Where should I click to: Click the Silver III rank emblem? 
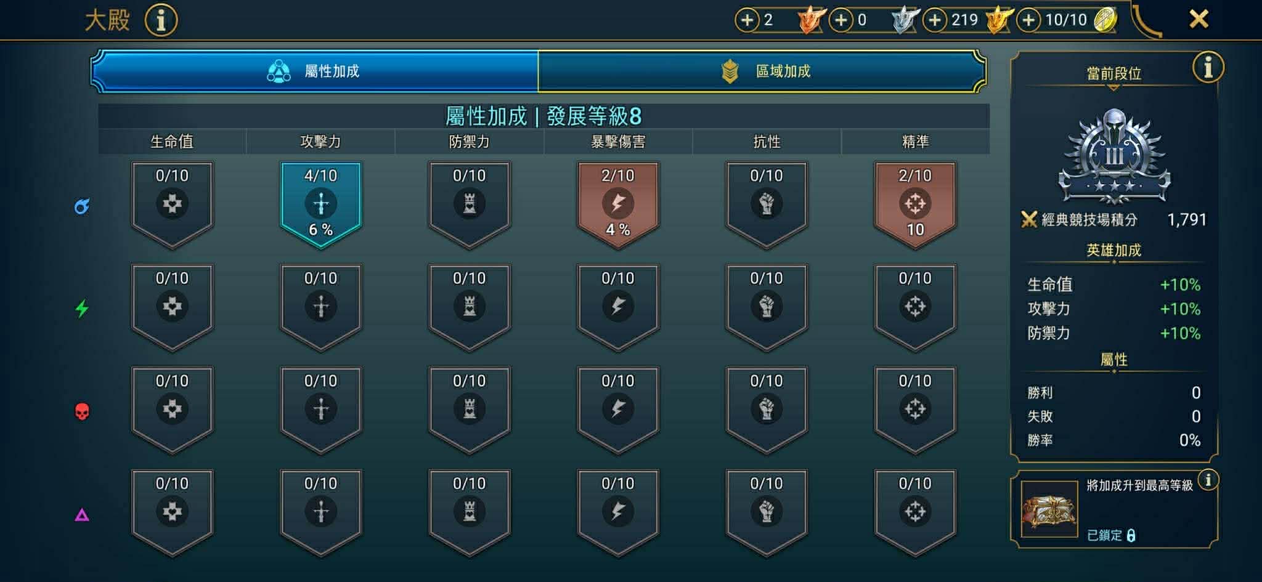point(1114,156)
